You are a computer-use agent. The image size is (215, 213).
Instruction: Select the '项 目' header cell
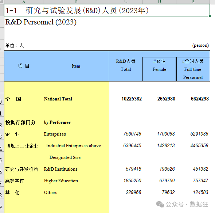point(24,66)
